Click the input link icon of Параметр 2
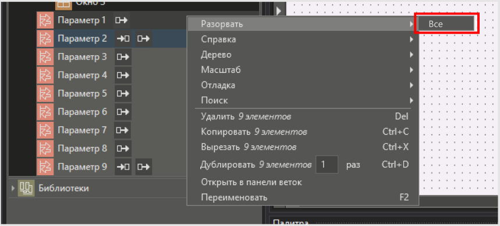Image resolution: width=500 pixels, height=226 pixels. 123,38
